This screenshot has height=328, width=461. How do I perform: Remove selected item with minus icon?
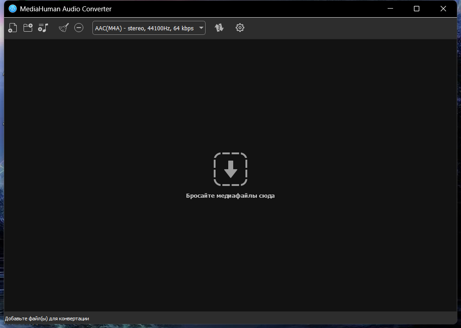tap(79, 28)
